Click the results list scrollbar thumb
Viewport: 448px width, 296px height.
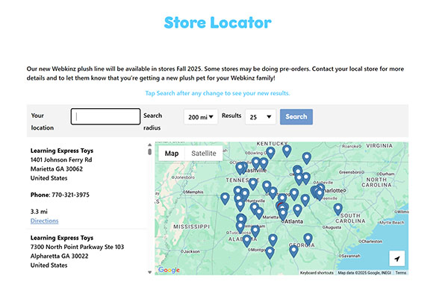(x=150, y=152)
